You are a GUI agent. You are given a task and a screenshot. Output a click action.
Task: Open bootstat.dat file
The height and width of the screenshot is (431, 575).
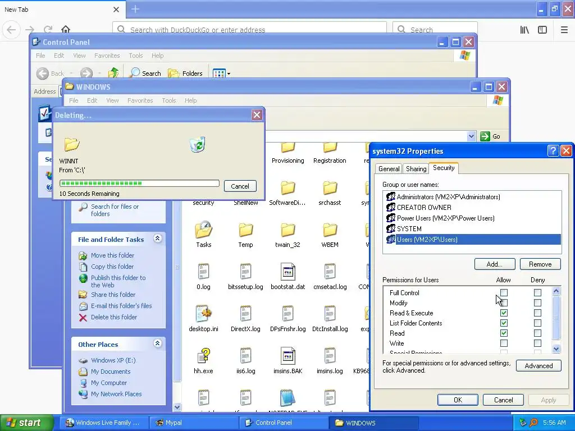pyautogui.click(x=287, y=277)
